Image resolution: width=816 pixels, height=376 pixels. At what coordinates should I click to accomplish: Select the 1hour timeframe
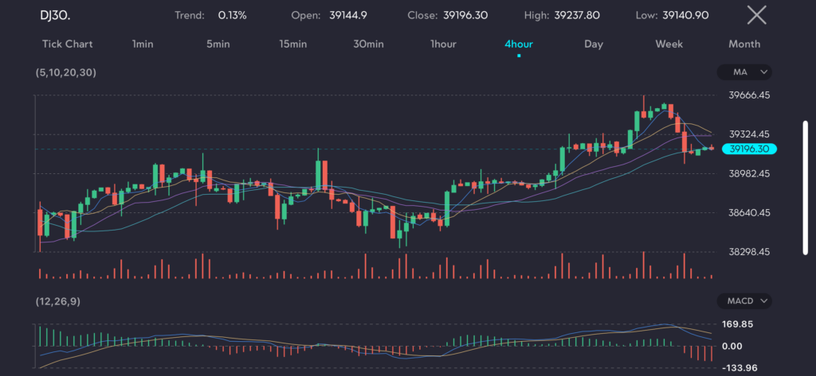(x=443, y=45)
